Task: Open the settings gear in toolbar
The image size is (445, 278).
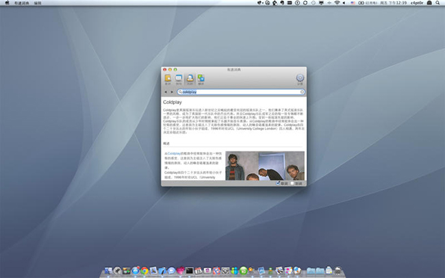Action: coord(300,79)
